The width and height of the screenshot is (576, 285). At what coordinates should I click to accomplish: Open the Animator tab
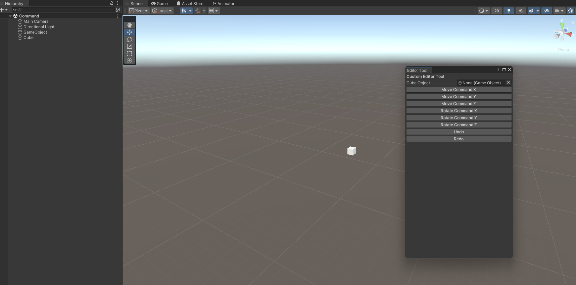pos(224,3)
